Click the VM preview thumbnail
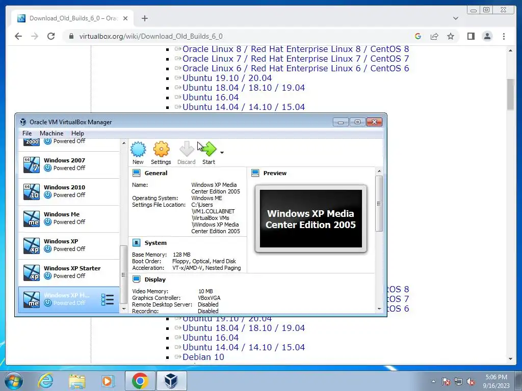 [x=311, y=219]
